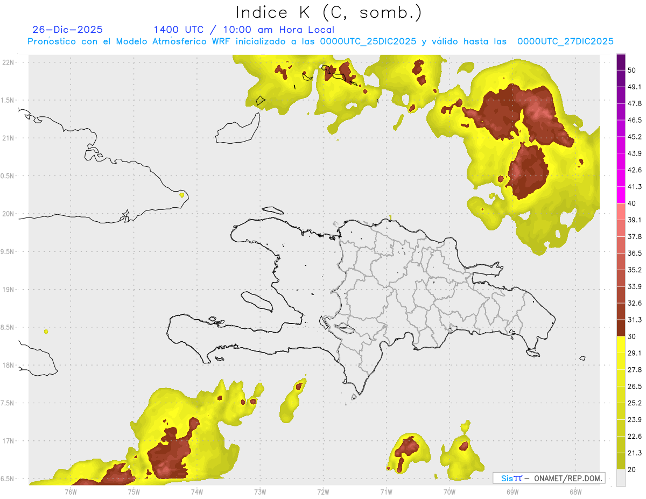Click the dark purple swatch above 50
This screenshot has width=646, height=499.
[621, 61]
